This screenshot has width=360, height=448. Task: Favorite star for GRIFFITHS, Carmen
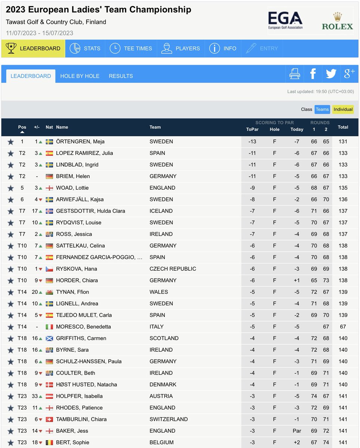point(10,338)
